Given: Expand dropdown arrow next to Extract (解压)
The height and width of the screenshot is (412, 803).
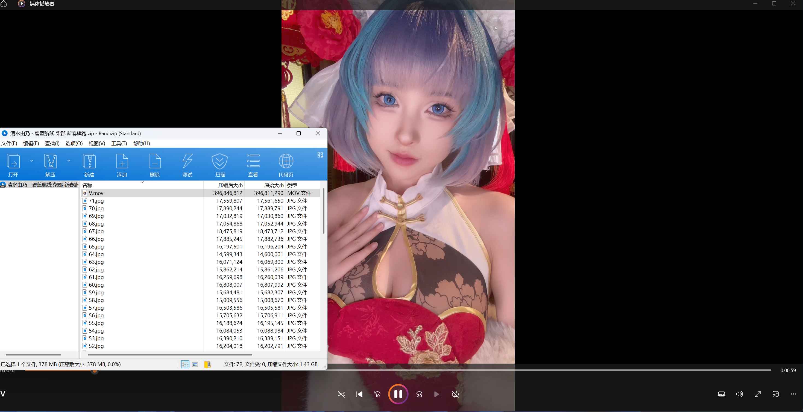Looking at the screenshot, I should tap(69, 161).
